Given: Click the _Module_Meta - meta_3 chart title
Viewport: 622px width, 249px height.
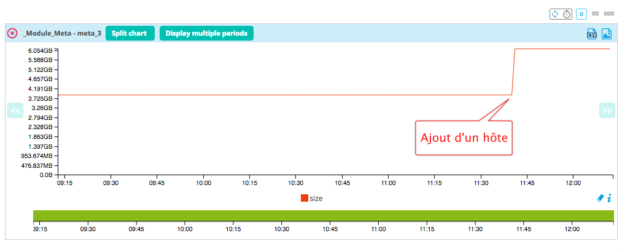Looking at the screenshot, I should click(61, 33).
